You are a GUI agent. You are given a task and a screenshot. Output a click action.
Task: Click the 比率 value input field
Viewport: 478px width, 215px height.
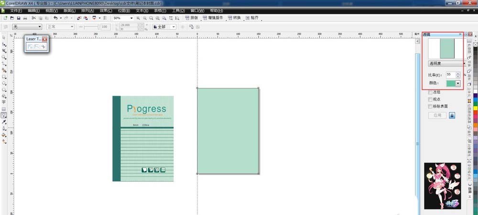(451, 75)
